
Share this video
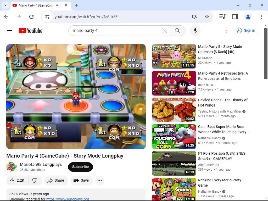click(56, 181)
